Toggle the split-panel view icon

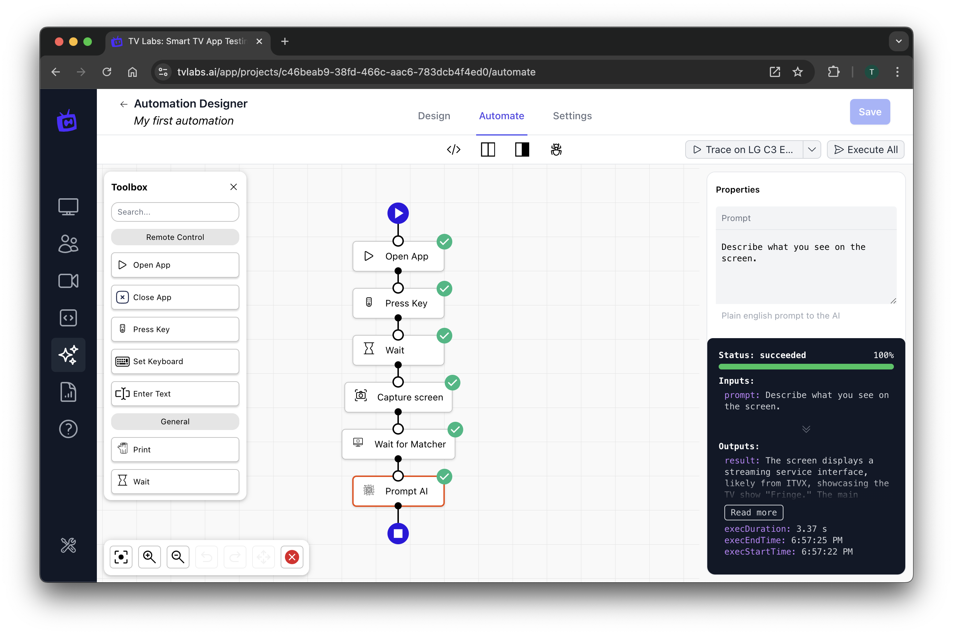click(488, 149)
